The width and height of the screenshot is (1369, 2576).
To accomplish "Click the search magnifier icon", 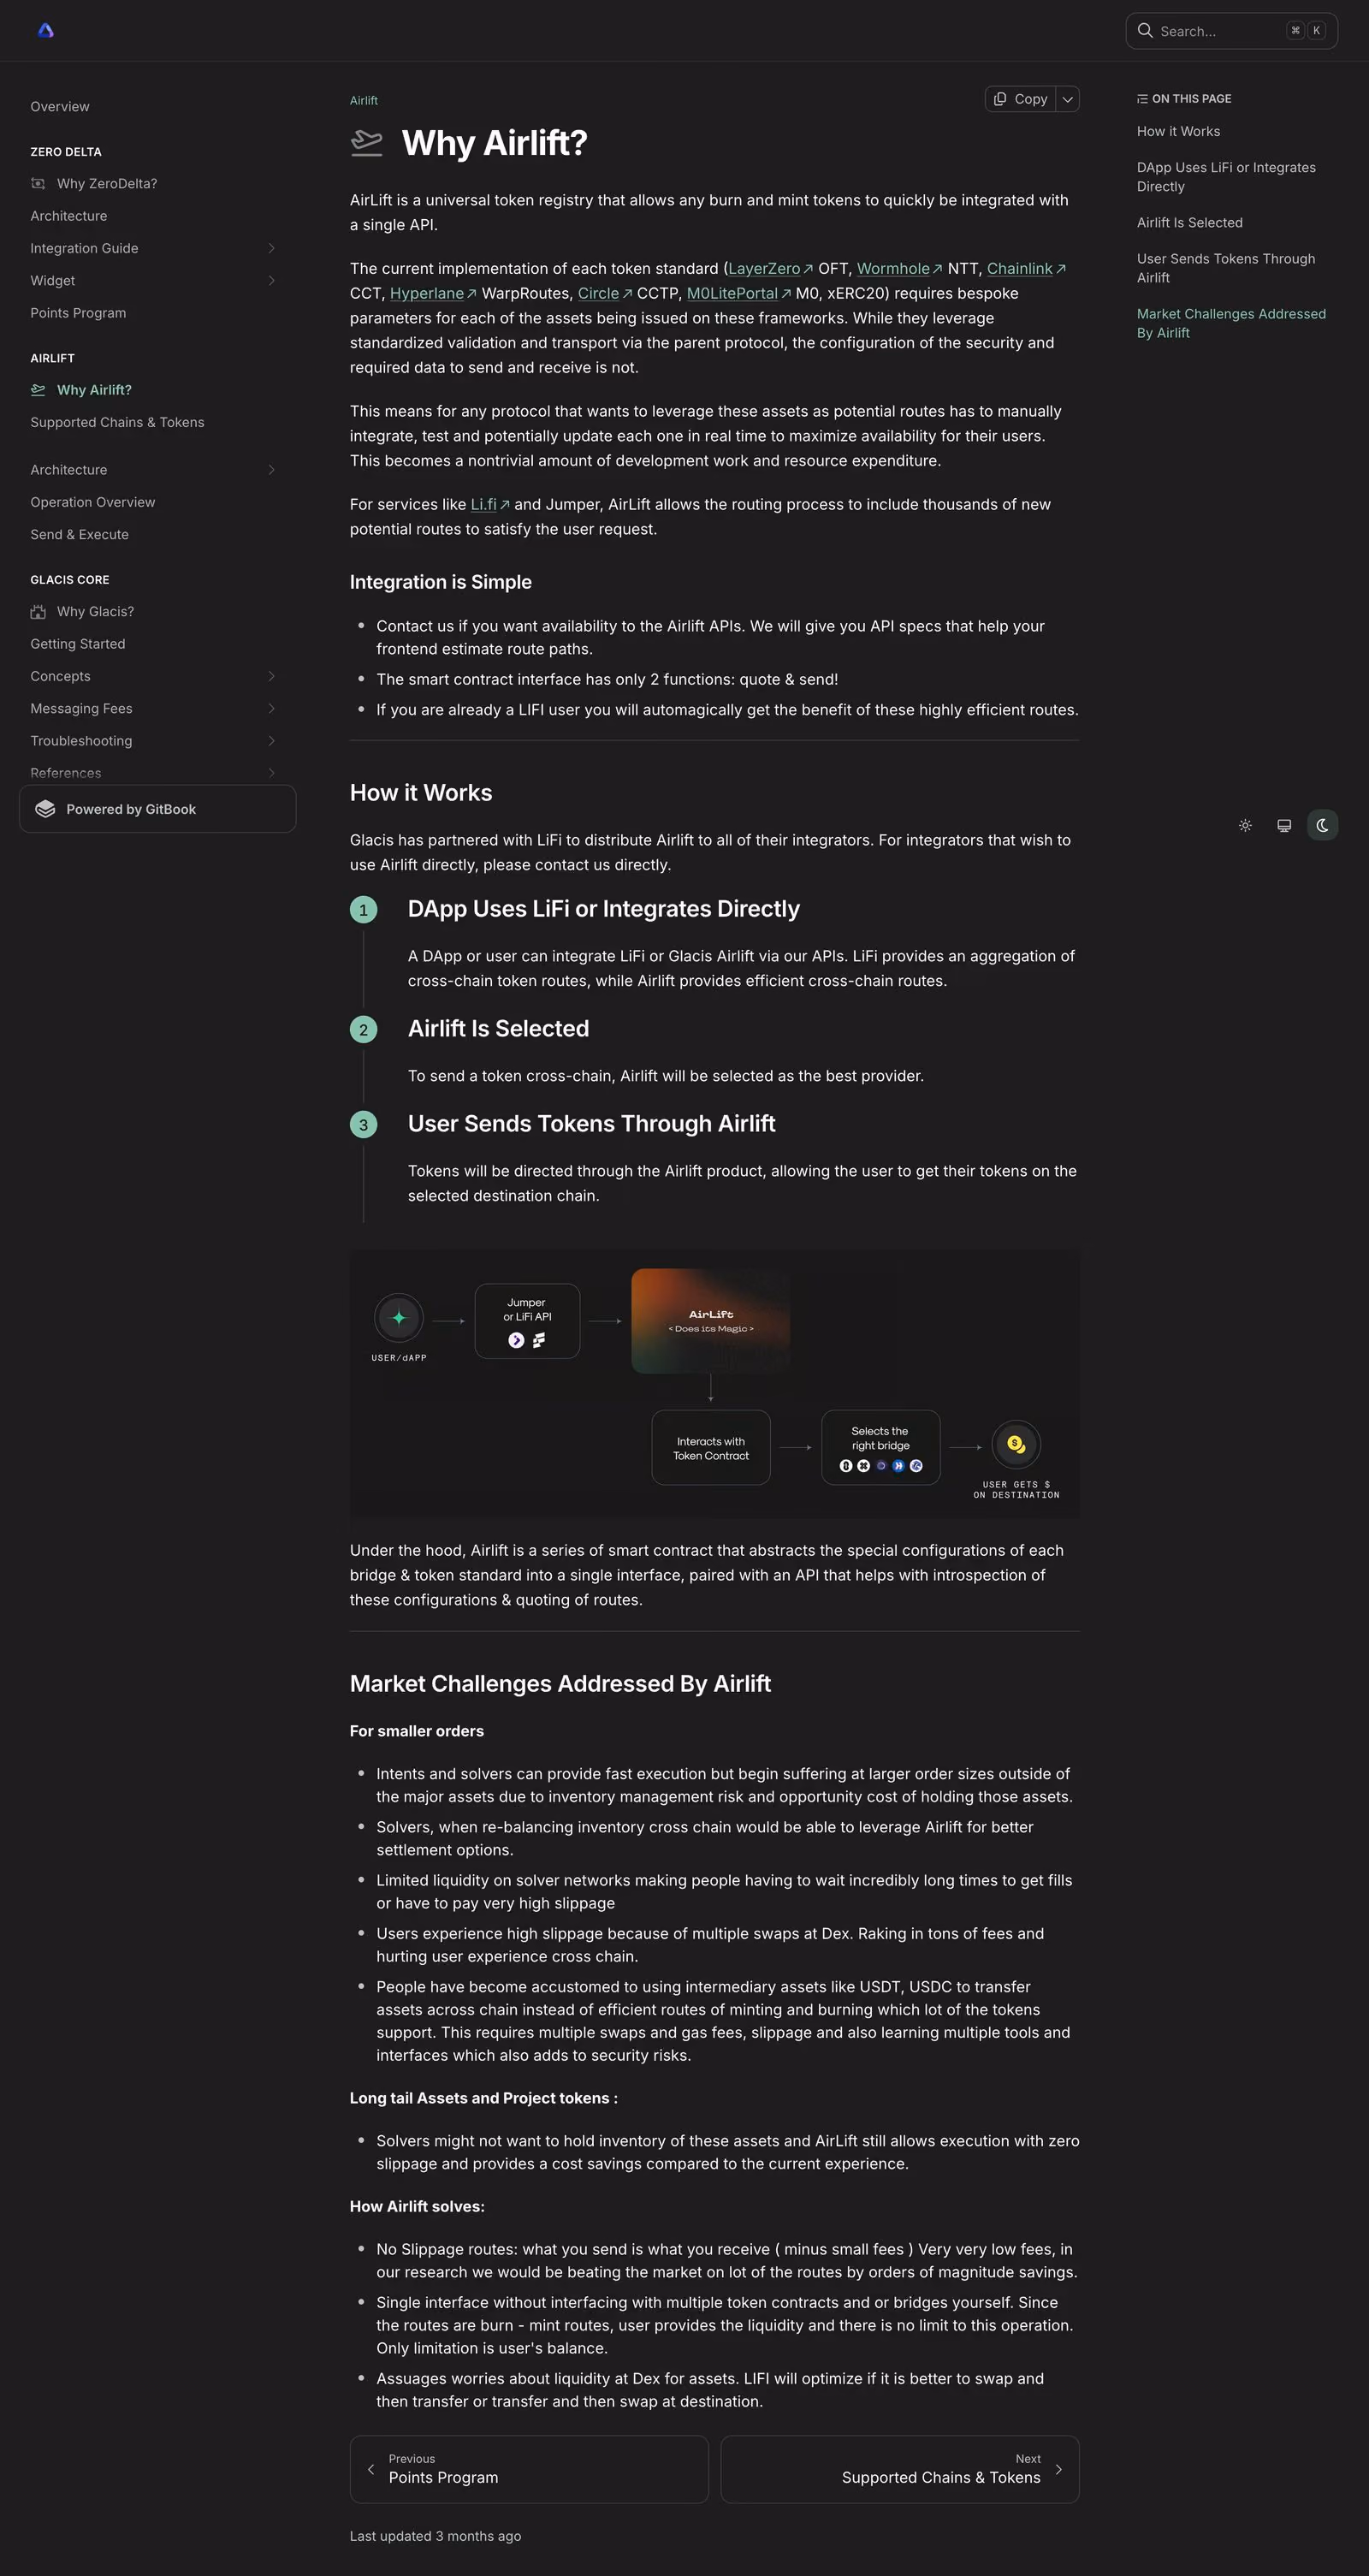I will [1145, 31].
